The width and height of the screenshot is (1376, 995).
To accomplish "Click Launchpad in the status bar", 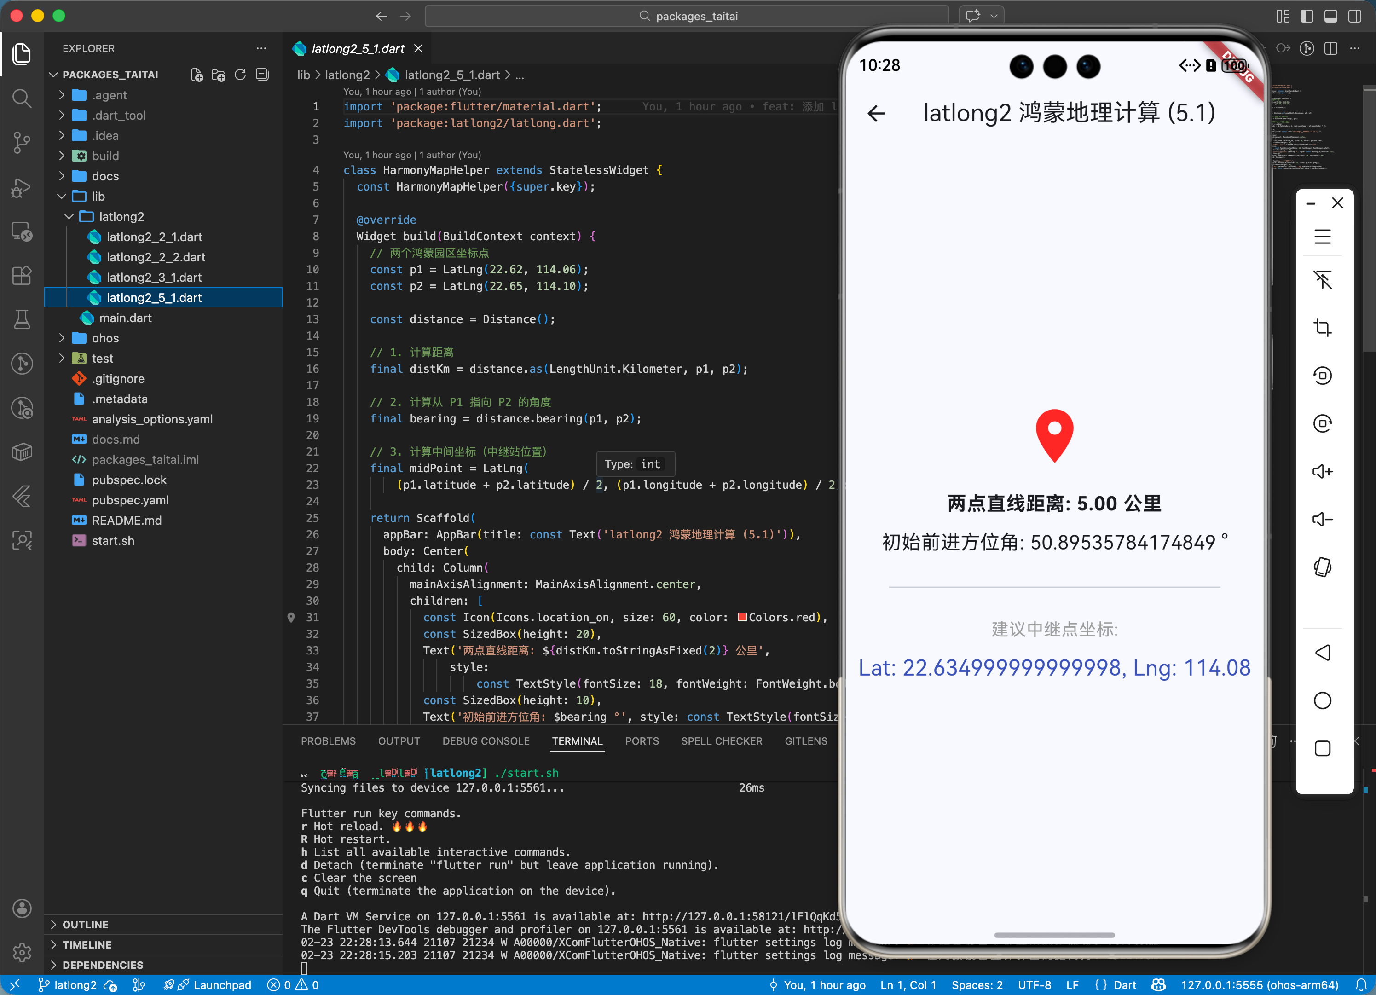I will tap(221, 985).
